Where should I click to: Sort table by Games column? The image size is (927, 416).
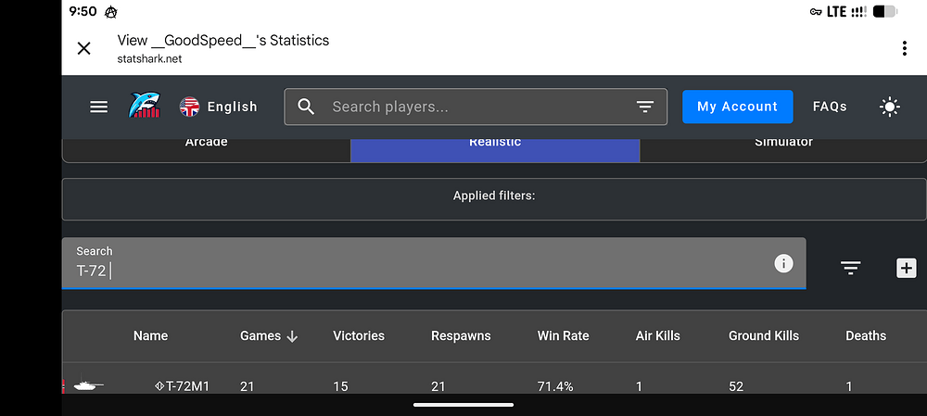(268, 335)
